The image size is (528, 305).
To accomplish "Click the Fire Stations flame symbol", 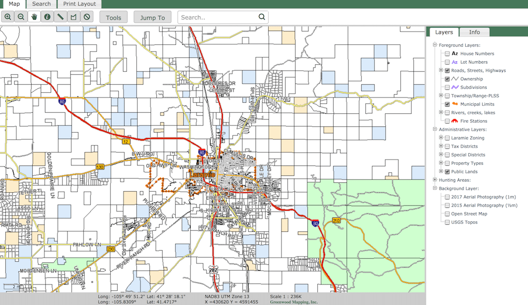I will tap(455, 120).
